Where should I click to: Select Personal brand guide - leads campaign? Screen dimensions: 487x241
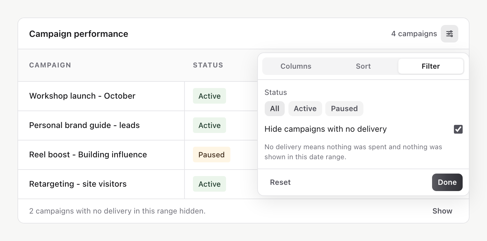(x=85, y=125)
